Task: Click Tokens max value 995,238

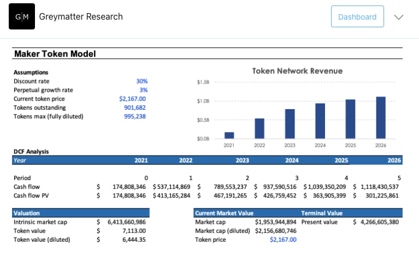Action: [x=135, y=116]
